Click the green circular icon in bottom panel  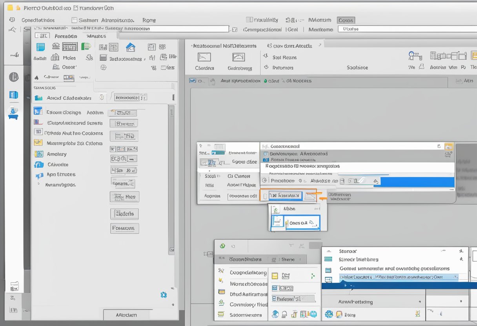tap(222, 246)
